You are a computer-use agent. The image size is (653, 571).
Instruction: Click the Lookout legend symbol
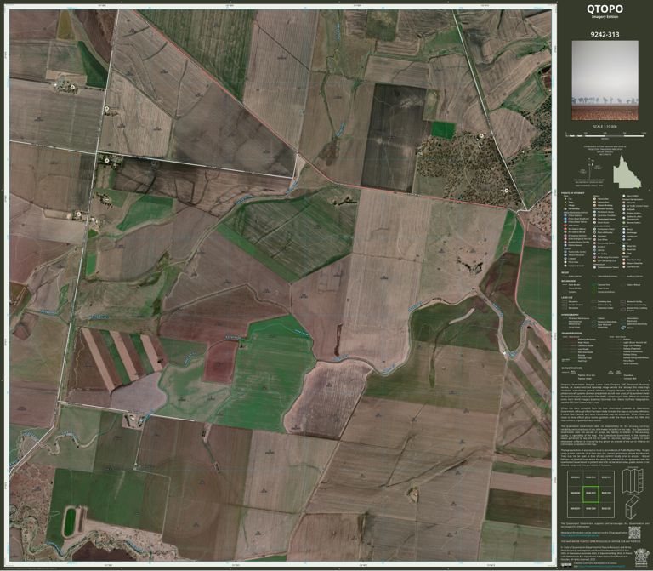565,259
